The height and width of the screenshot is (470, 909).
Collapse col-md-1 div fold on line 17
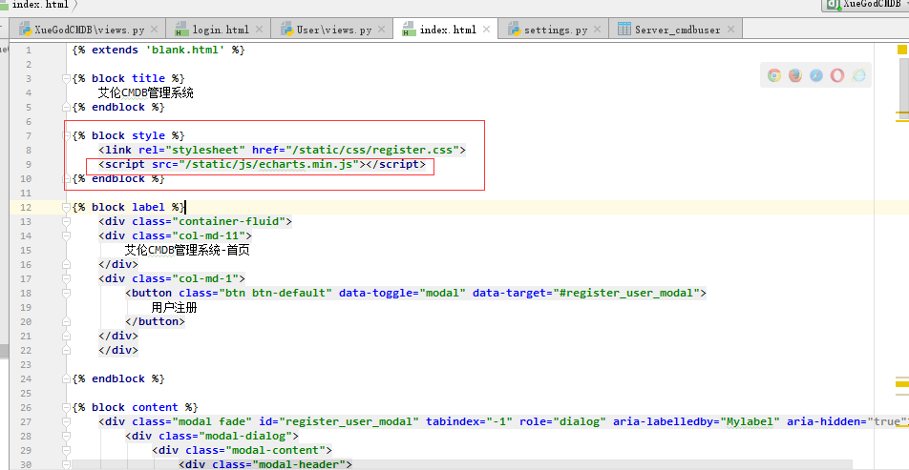[x=66, y=279]
